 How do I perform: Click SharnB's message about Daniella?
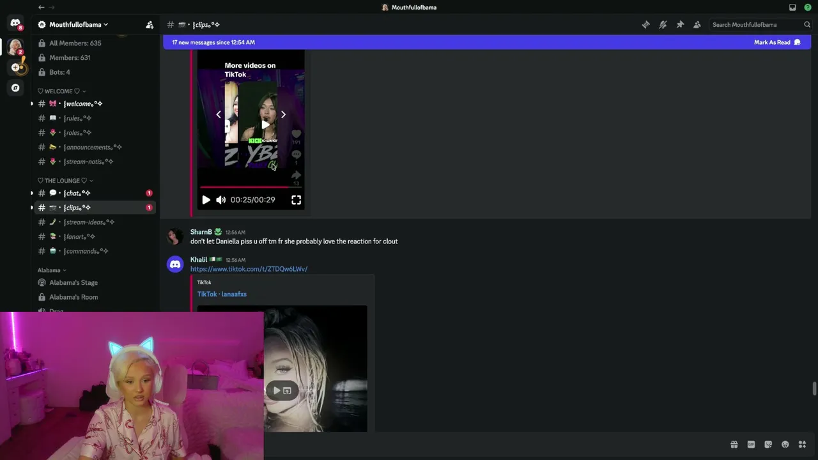pos(294,241)
